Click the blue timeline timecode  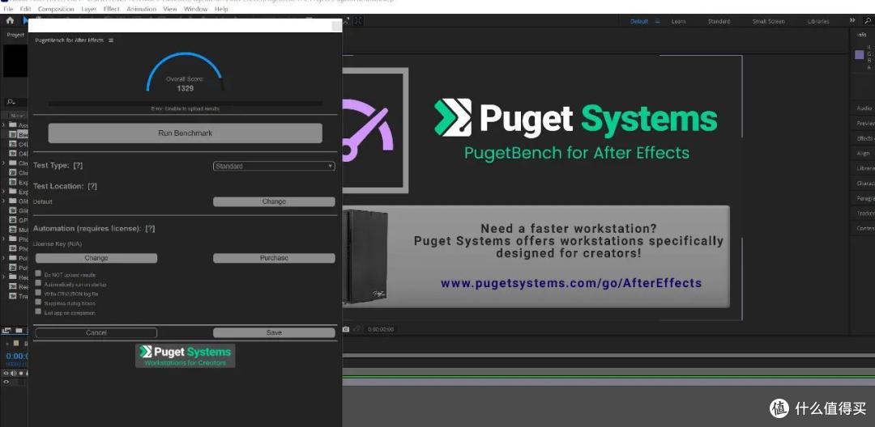pos(17,356)
